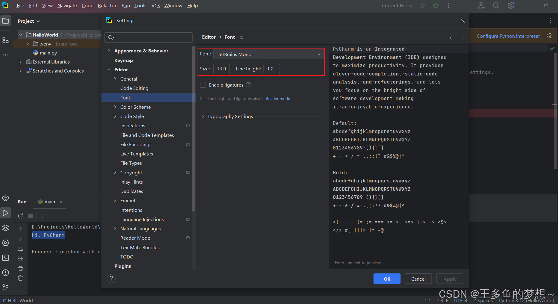The height and width of the screenshot is (304, 558).
Task: Open the Terminal tool window icon
Action: (x=6, y=258)
